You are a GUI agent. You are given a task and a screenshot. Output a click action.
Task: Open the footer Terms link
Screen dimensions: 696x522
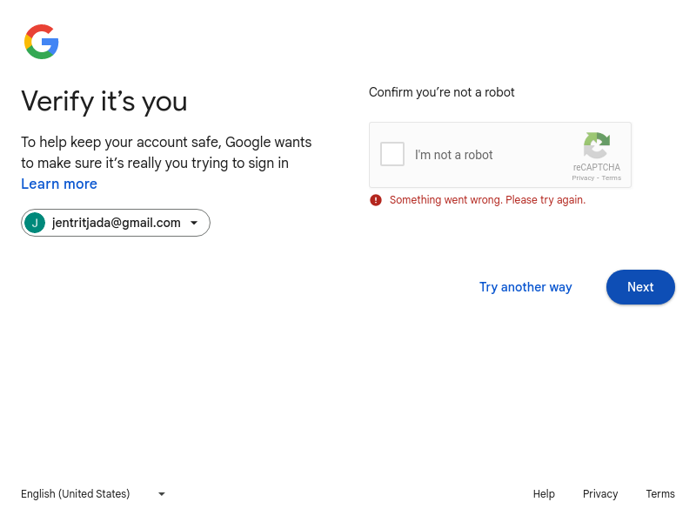(x=660, y=494)
